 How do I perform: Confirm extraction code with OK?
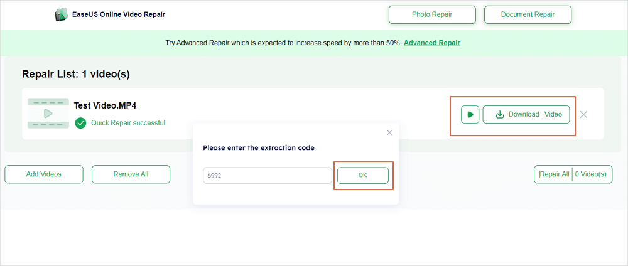pyautogui.click(x=362, y=176)
